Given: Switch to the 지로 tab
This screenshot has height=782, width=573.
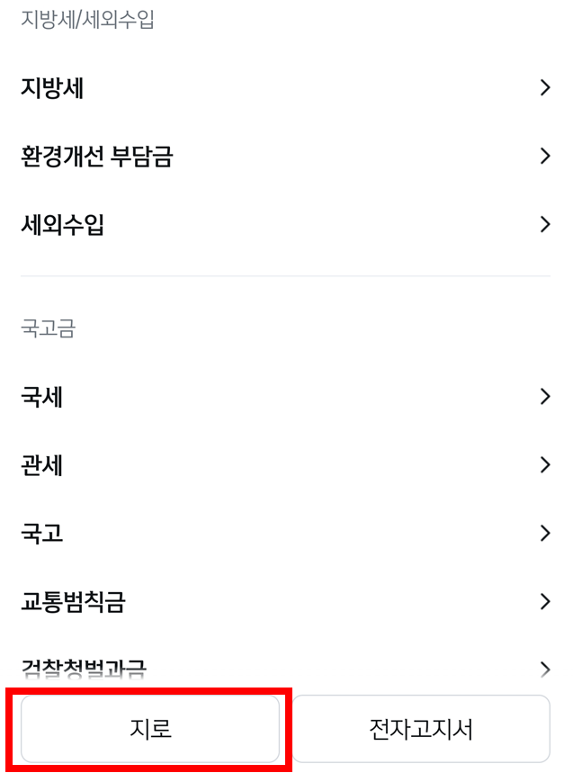Looking at the screenshot, I should (x=149, y=729).
